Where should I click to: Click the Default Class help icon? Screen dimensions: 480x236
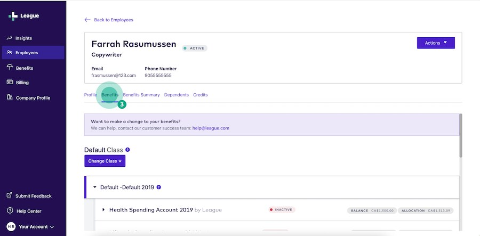tap(127, 150)
